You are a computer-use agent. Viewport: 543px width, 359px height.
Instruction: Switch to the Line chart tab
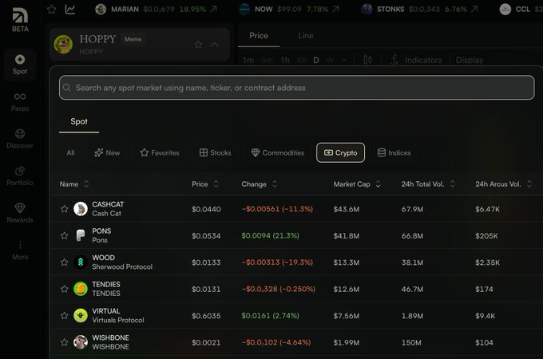pos(305,36)
